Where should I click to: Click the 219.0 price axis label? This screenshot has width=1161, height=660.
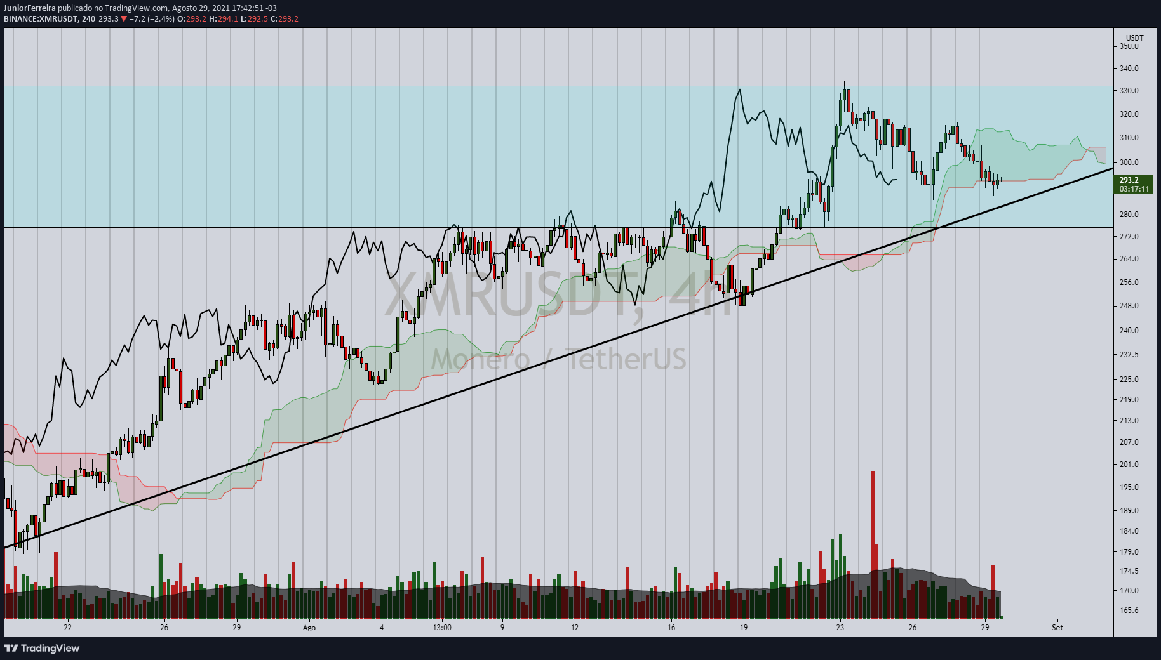point(1129,400)
